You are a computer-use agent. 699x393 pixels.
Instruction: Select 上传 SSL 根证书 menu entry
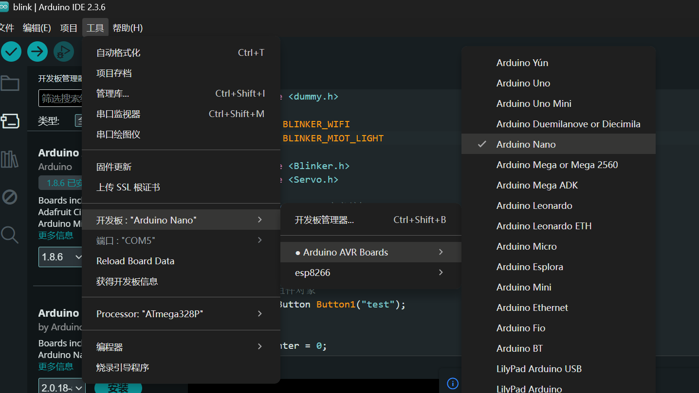181,187
